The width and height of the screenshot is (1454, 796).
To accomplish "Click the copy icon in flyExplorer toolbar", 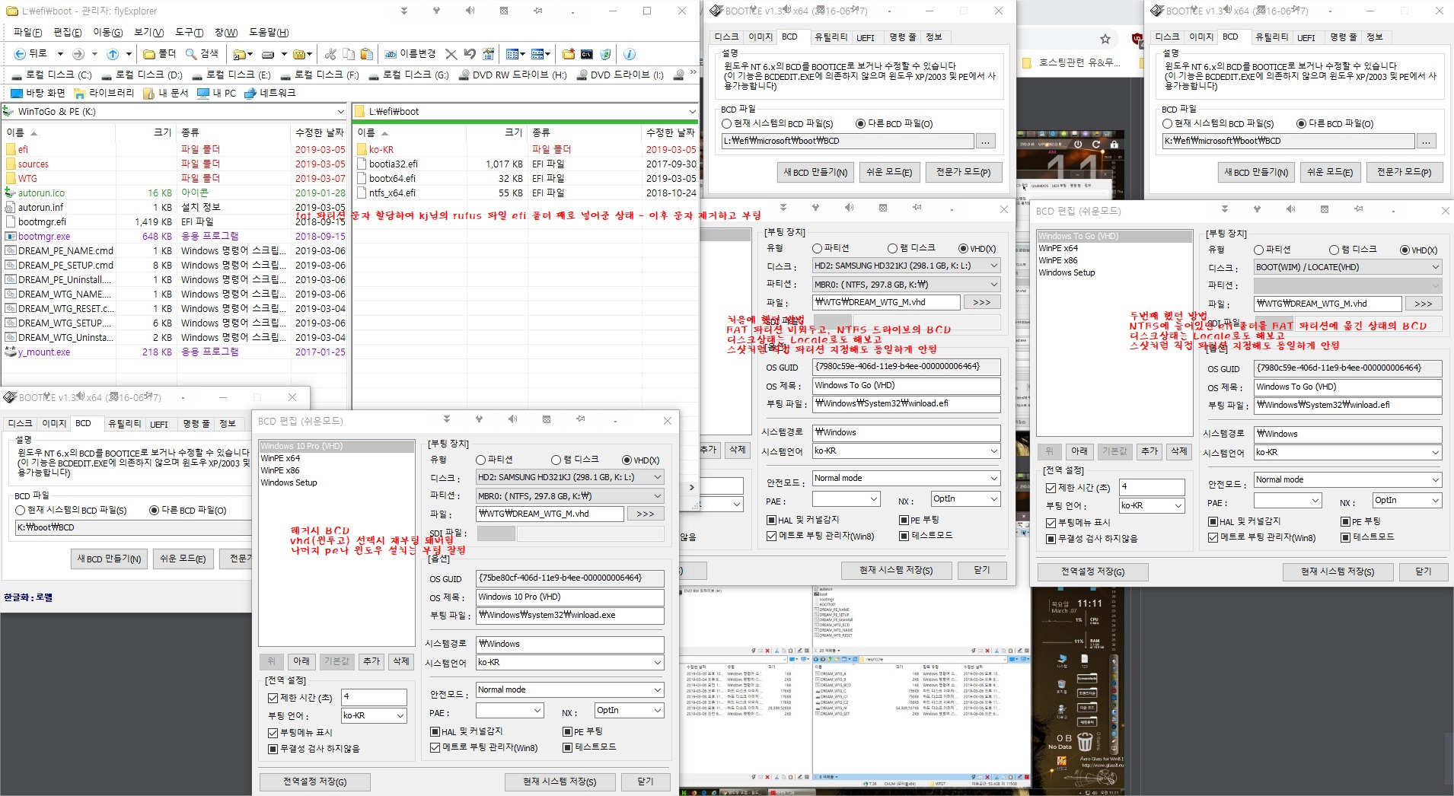I will click(x=349, y=54).
